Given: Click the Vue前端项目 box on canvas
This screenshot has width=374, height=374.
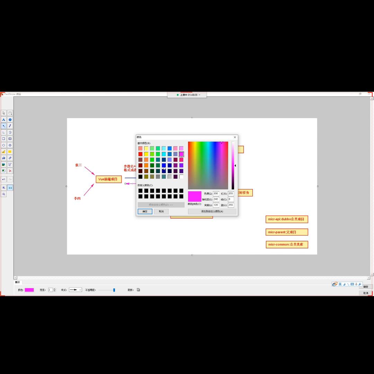Looking at the screenshot, I should [109, 179].
